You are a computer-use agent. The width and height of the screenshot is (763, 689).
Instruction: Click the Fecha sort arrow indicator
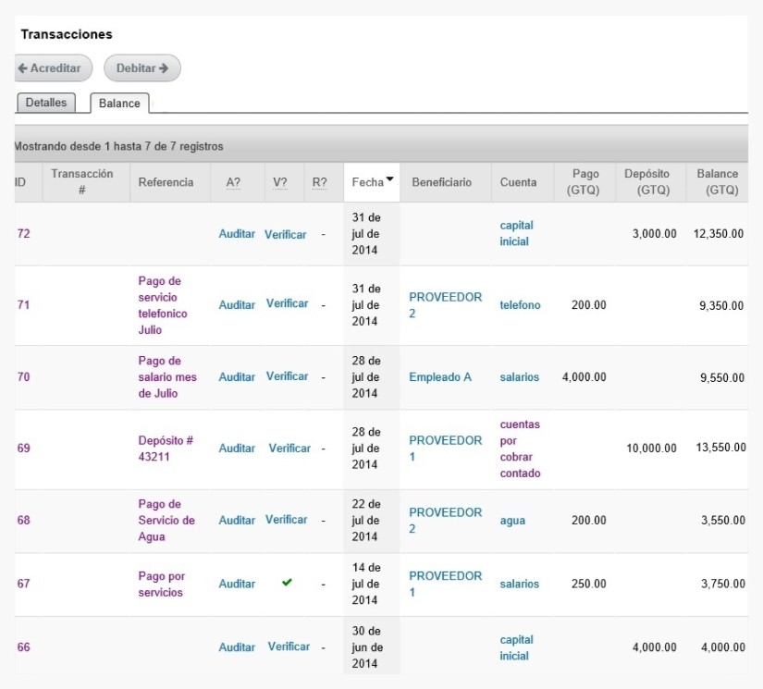coord(389,179)
